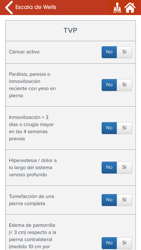
Task: Toggle No for Tumefacción de una pierna
Action: [x=109, y=200]
